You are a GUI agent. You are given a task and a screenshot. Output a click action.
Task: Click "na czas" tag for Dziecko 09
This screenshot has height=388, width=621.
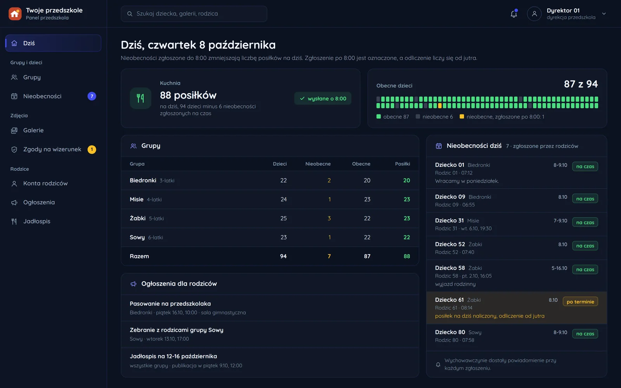[585, 199]
